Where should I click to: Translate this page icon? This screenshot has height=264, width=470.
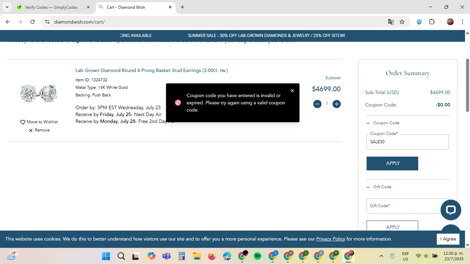(391, 22)
